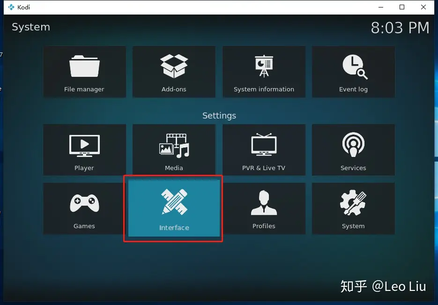Open Media settings icon
The width and height of the screenshot is (438, 305).
click(x=174, y=146)
